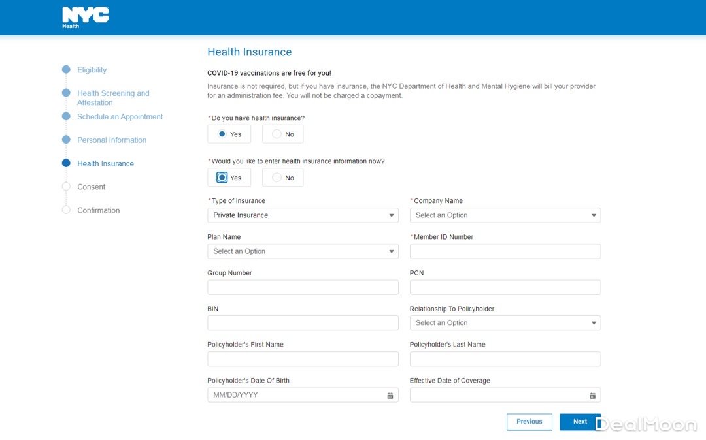The height and width of the screenshot is (440, 706).
Task: Expand the Type of Insurance dropdown
Action: 303,215
